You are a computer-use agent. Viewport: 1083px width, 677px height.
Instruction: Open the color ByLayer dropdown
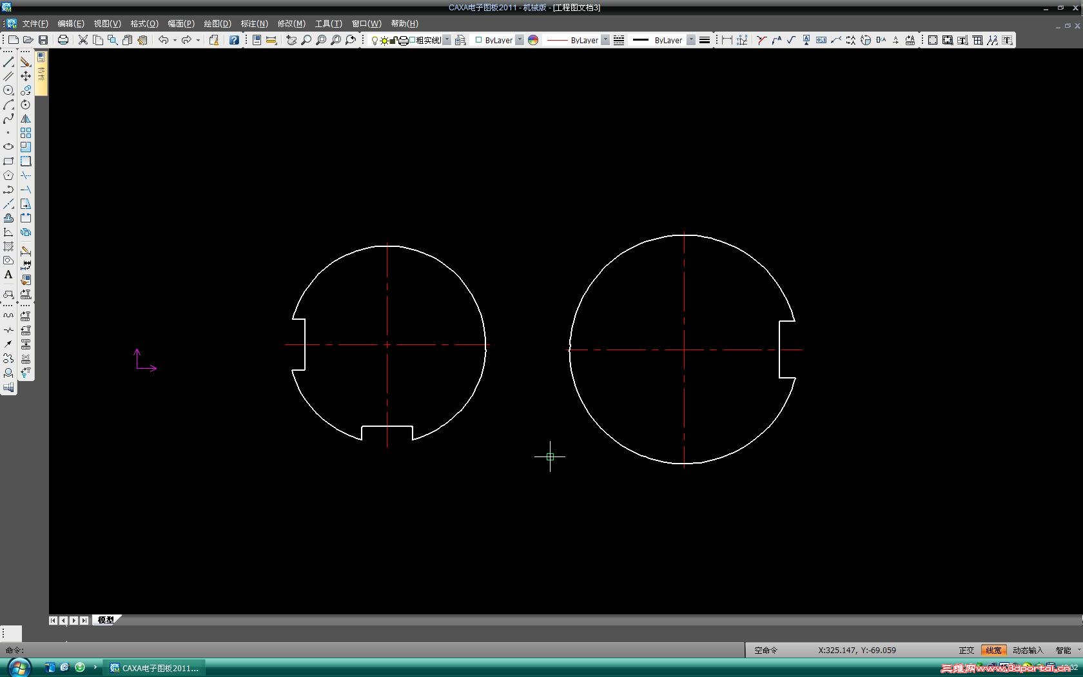[x=520, y=40]
